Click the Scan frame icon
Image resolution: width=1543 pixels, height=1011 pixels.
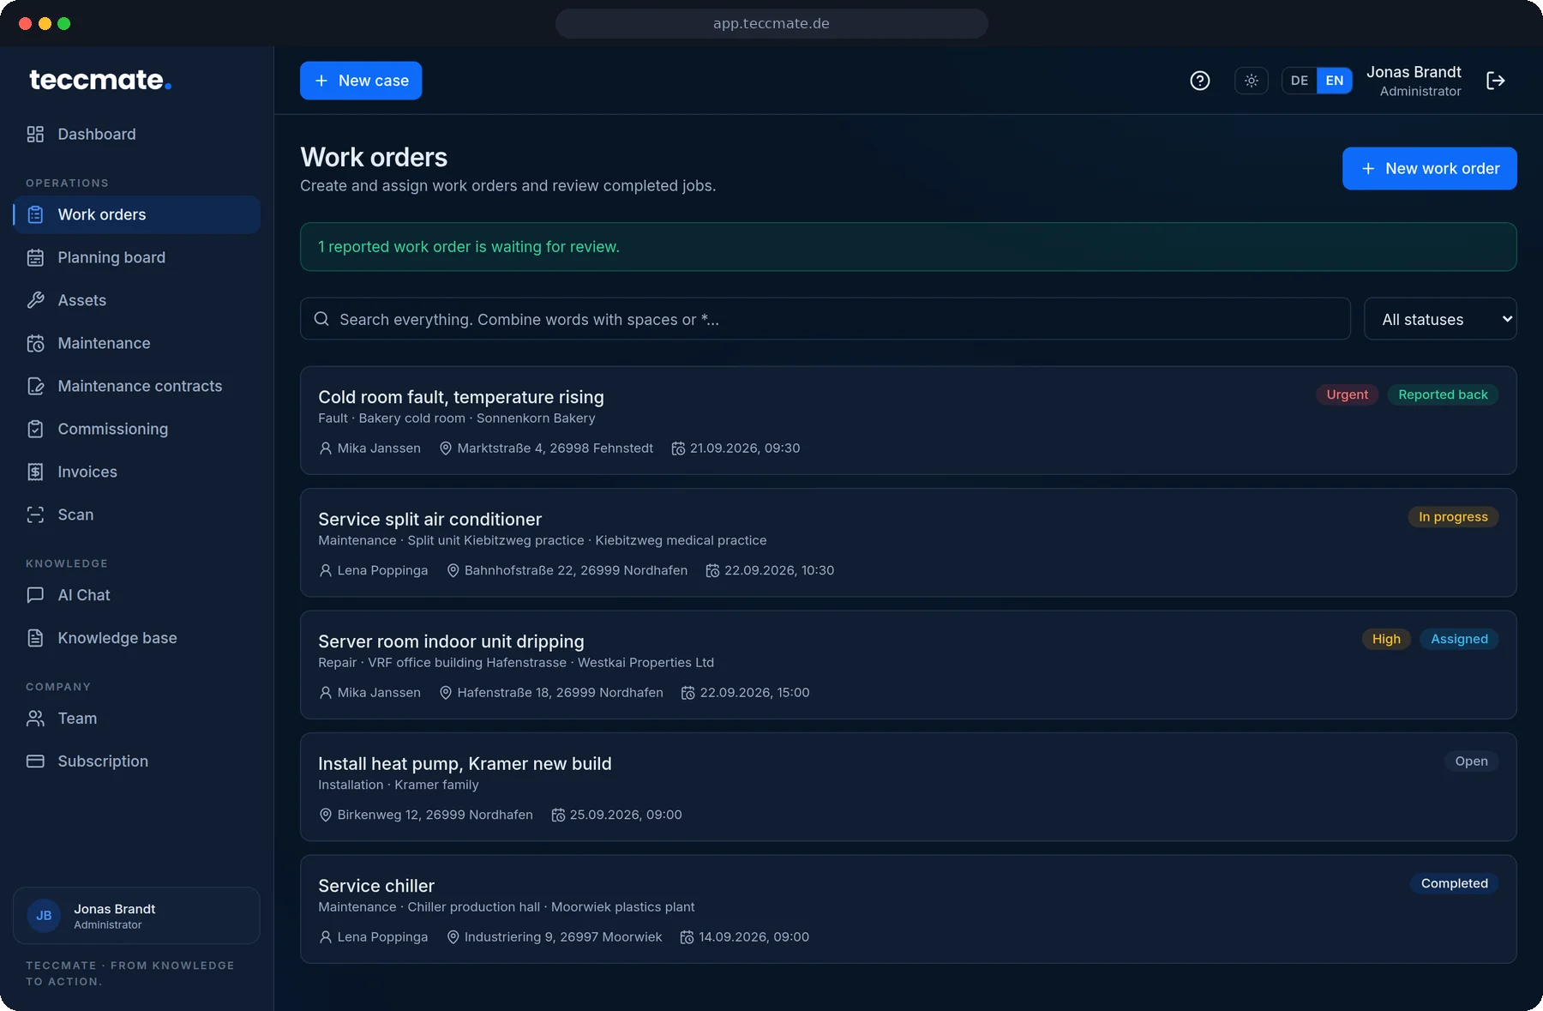(35, 515)
